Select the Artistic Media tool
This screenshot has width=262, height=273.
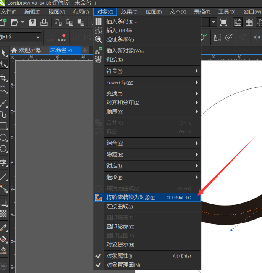coord(3,114)
